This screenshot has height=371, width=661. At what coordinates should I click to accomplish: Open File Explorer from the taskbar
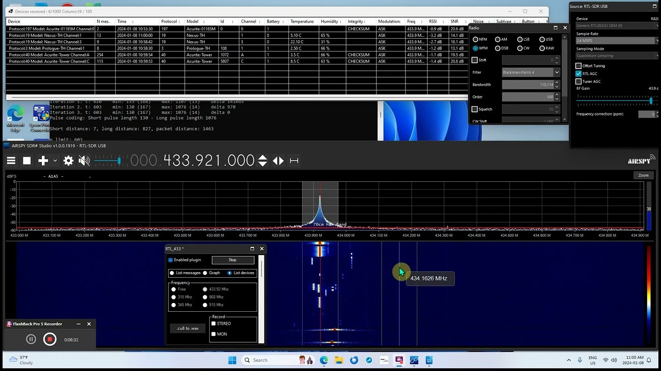point(339,360)
